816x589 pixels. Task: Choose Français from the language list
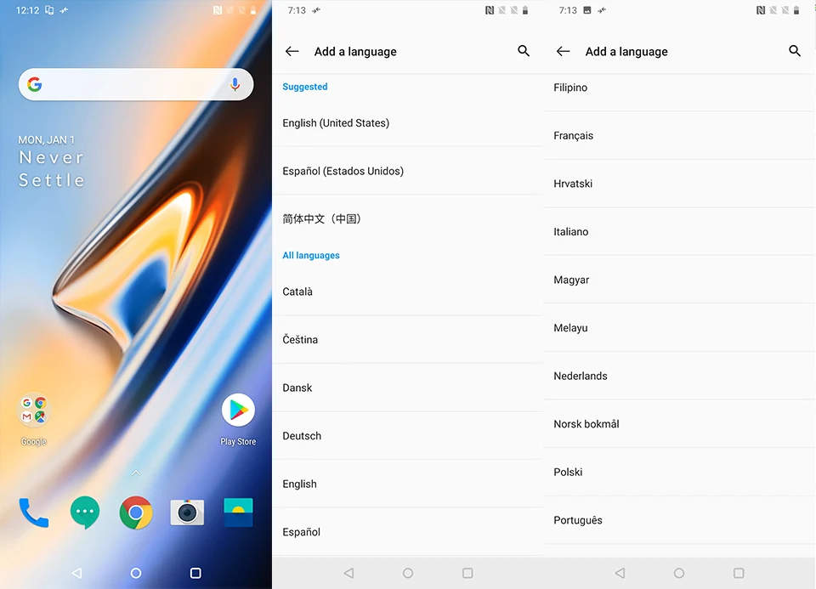coord(679,135)
